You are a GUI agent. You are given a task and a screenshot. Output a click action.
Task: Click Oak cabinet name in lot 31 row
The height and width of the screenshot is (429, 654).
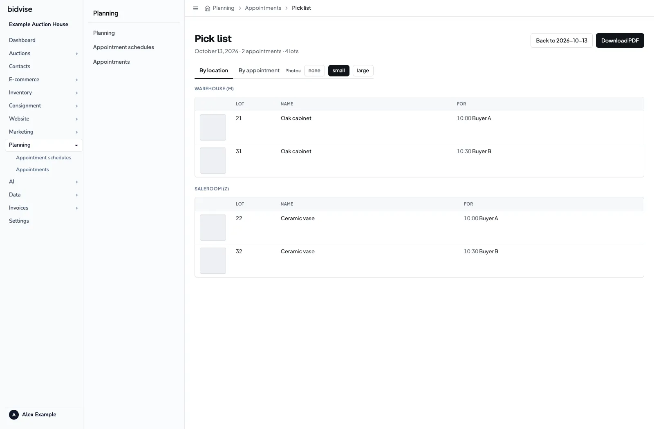pyautogui.click(x=296, y=152)
